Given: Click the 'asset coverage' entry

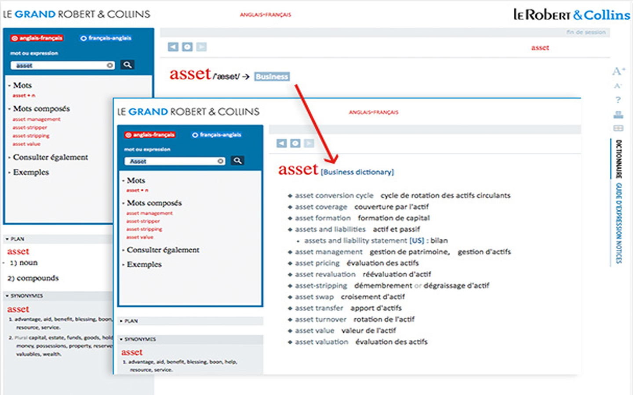Looking at the screenshot, I should (x=321, y=207).
